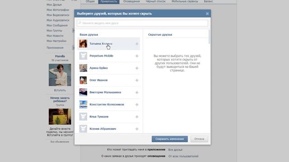Go to Мои Друзья in sidebar
The width and height of the screenshot is (289, 162).
(x=54, y=4)
